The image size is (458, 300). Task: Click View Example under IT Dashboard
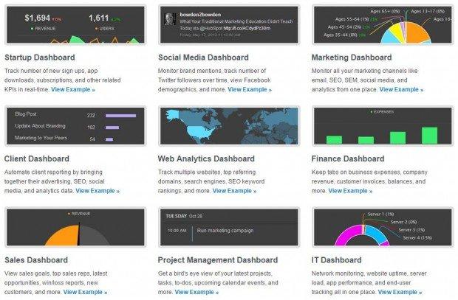[x=400, y=292]
